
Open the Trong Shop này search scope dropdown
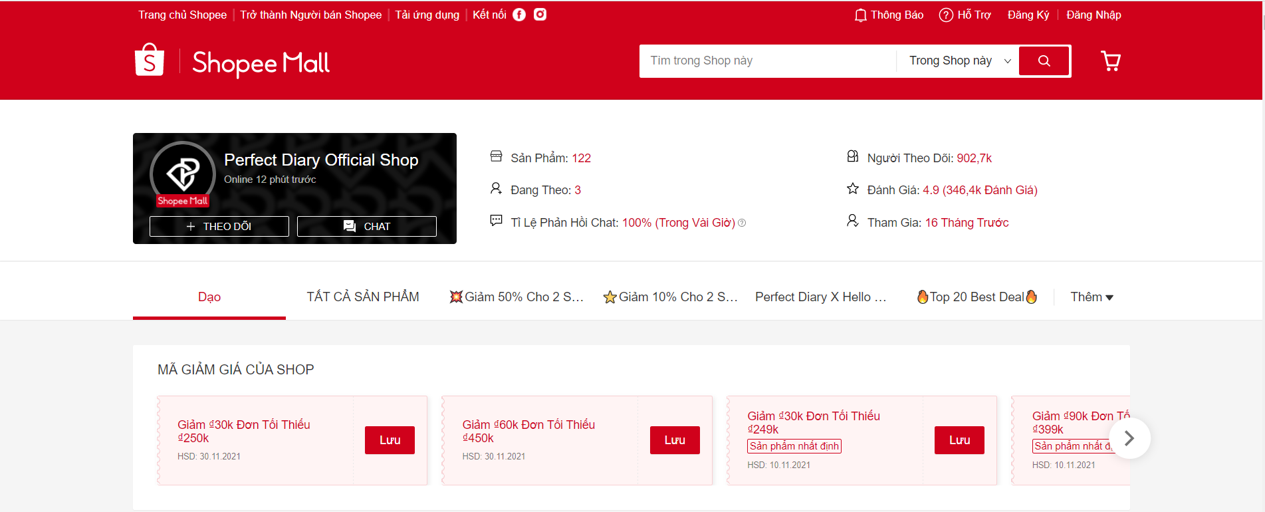tap(960, 61)
